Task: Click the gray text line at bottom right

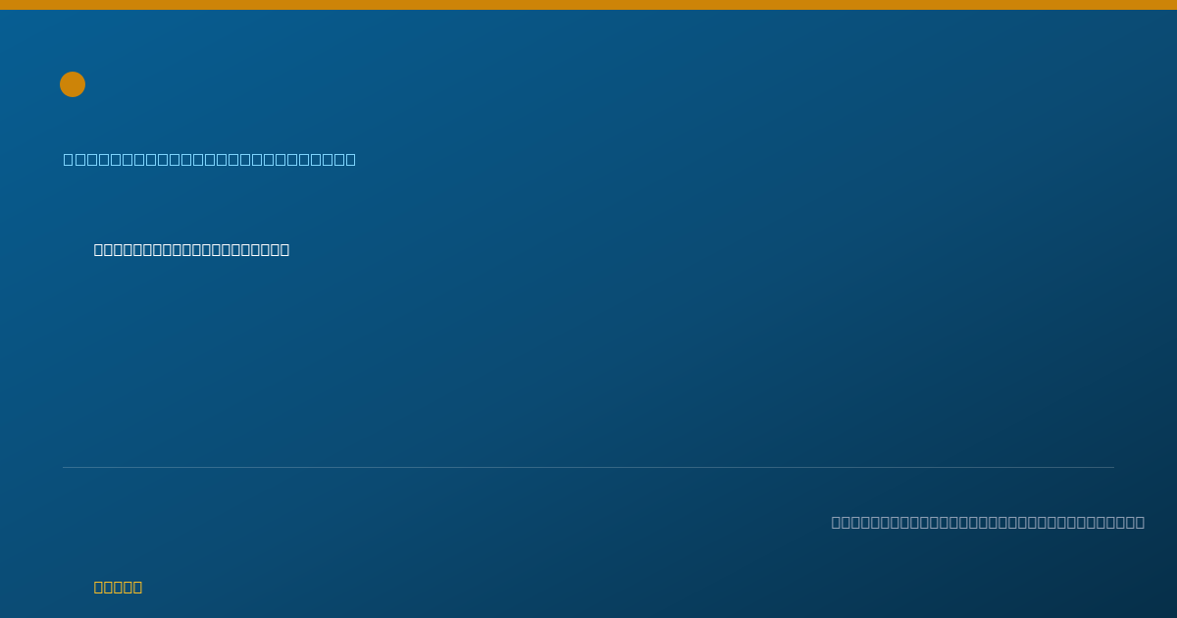Action: (988, 522)
